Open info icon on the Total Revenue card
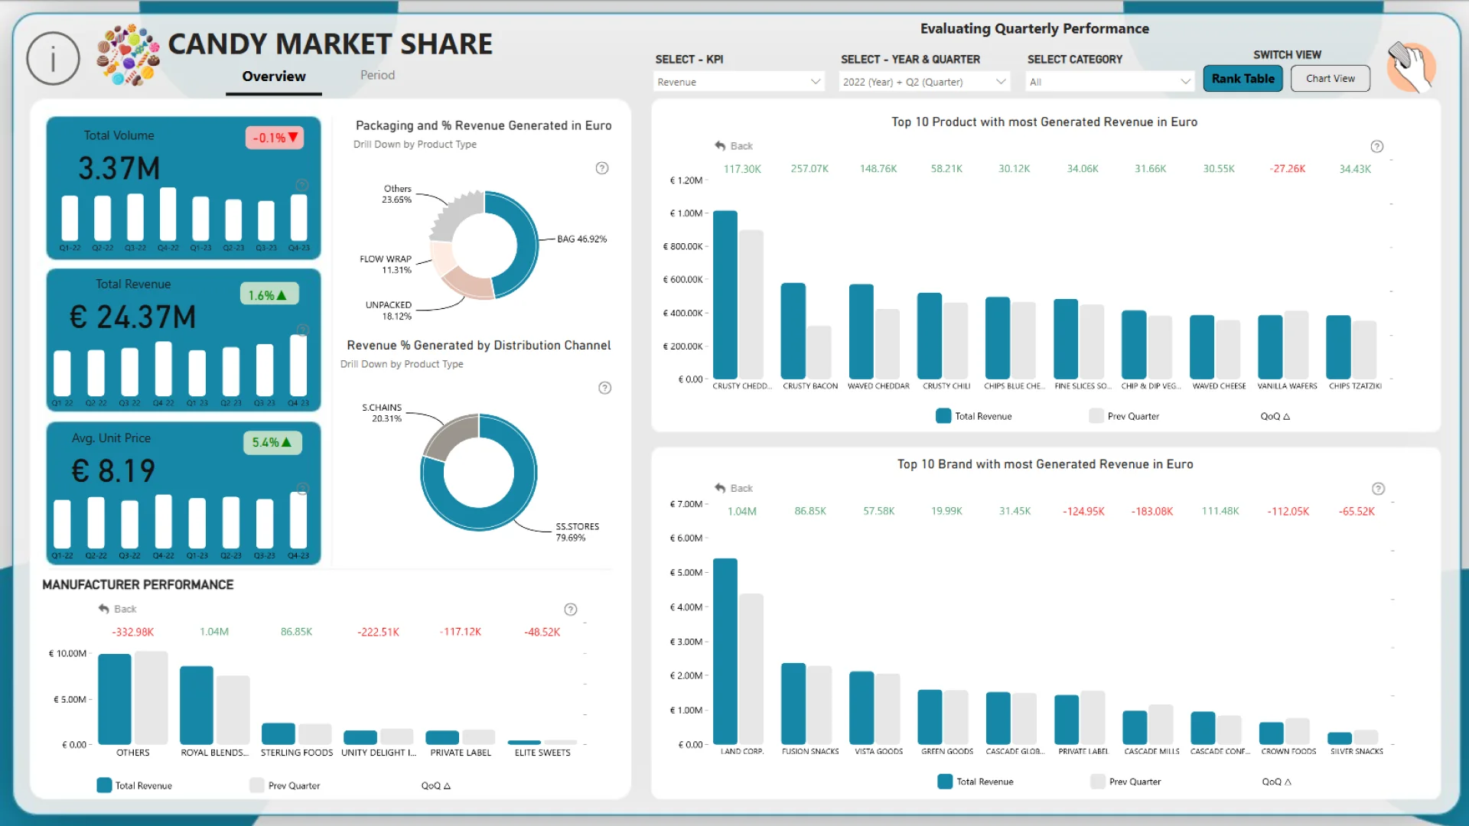 pyautogui.click(x=302, y=330)
